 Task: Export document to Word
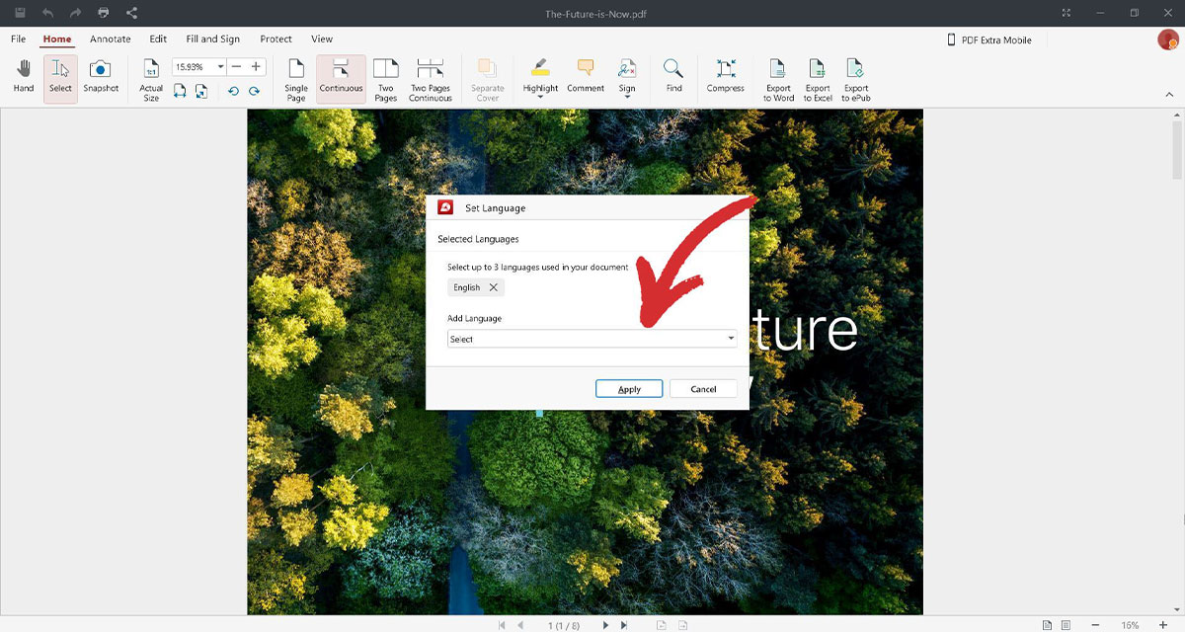click(778, 79)
